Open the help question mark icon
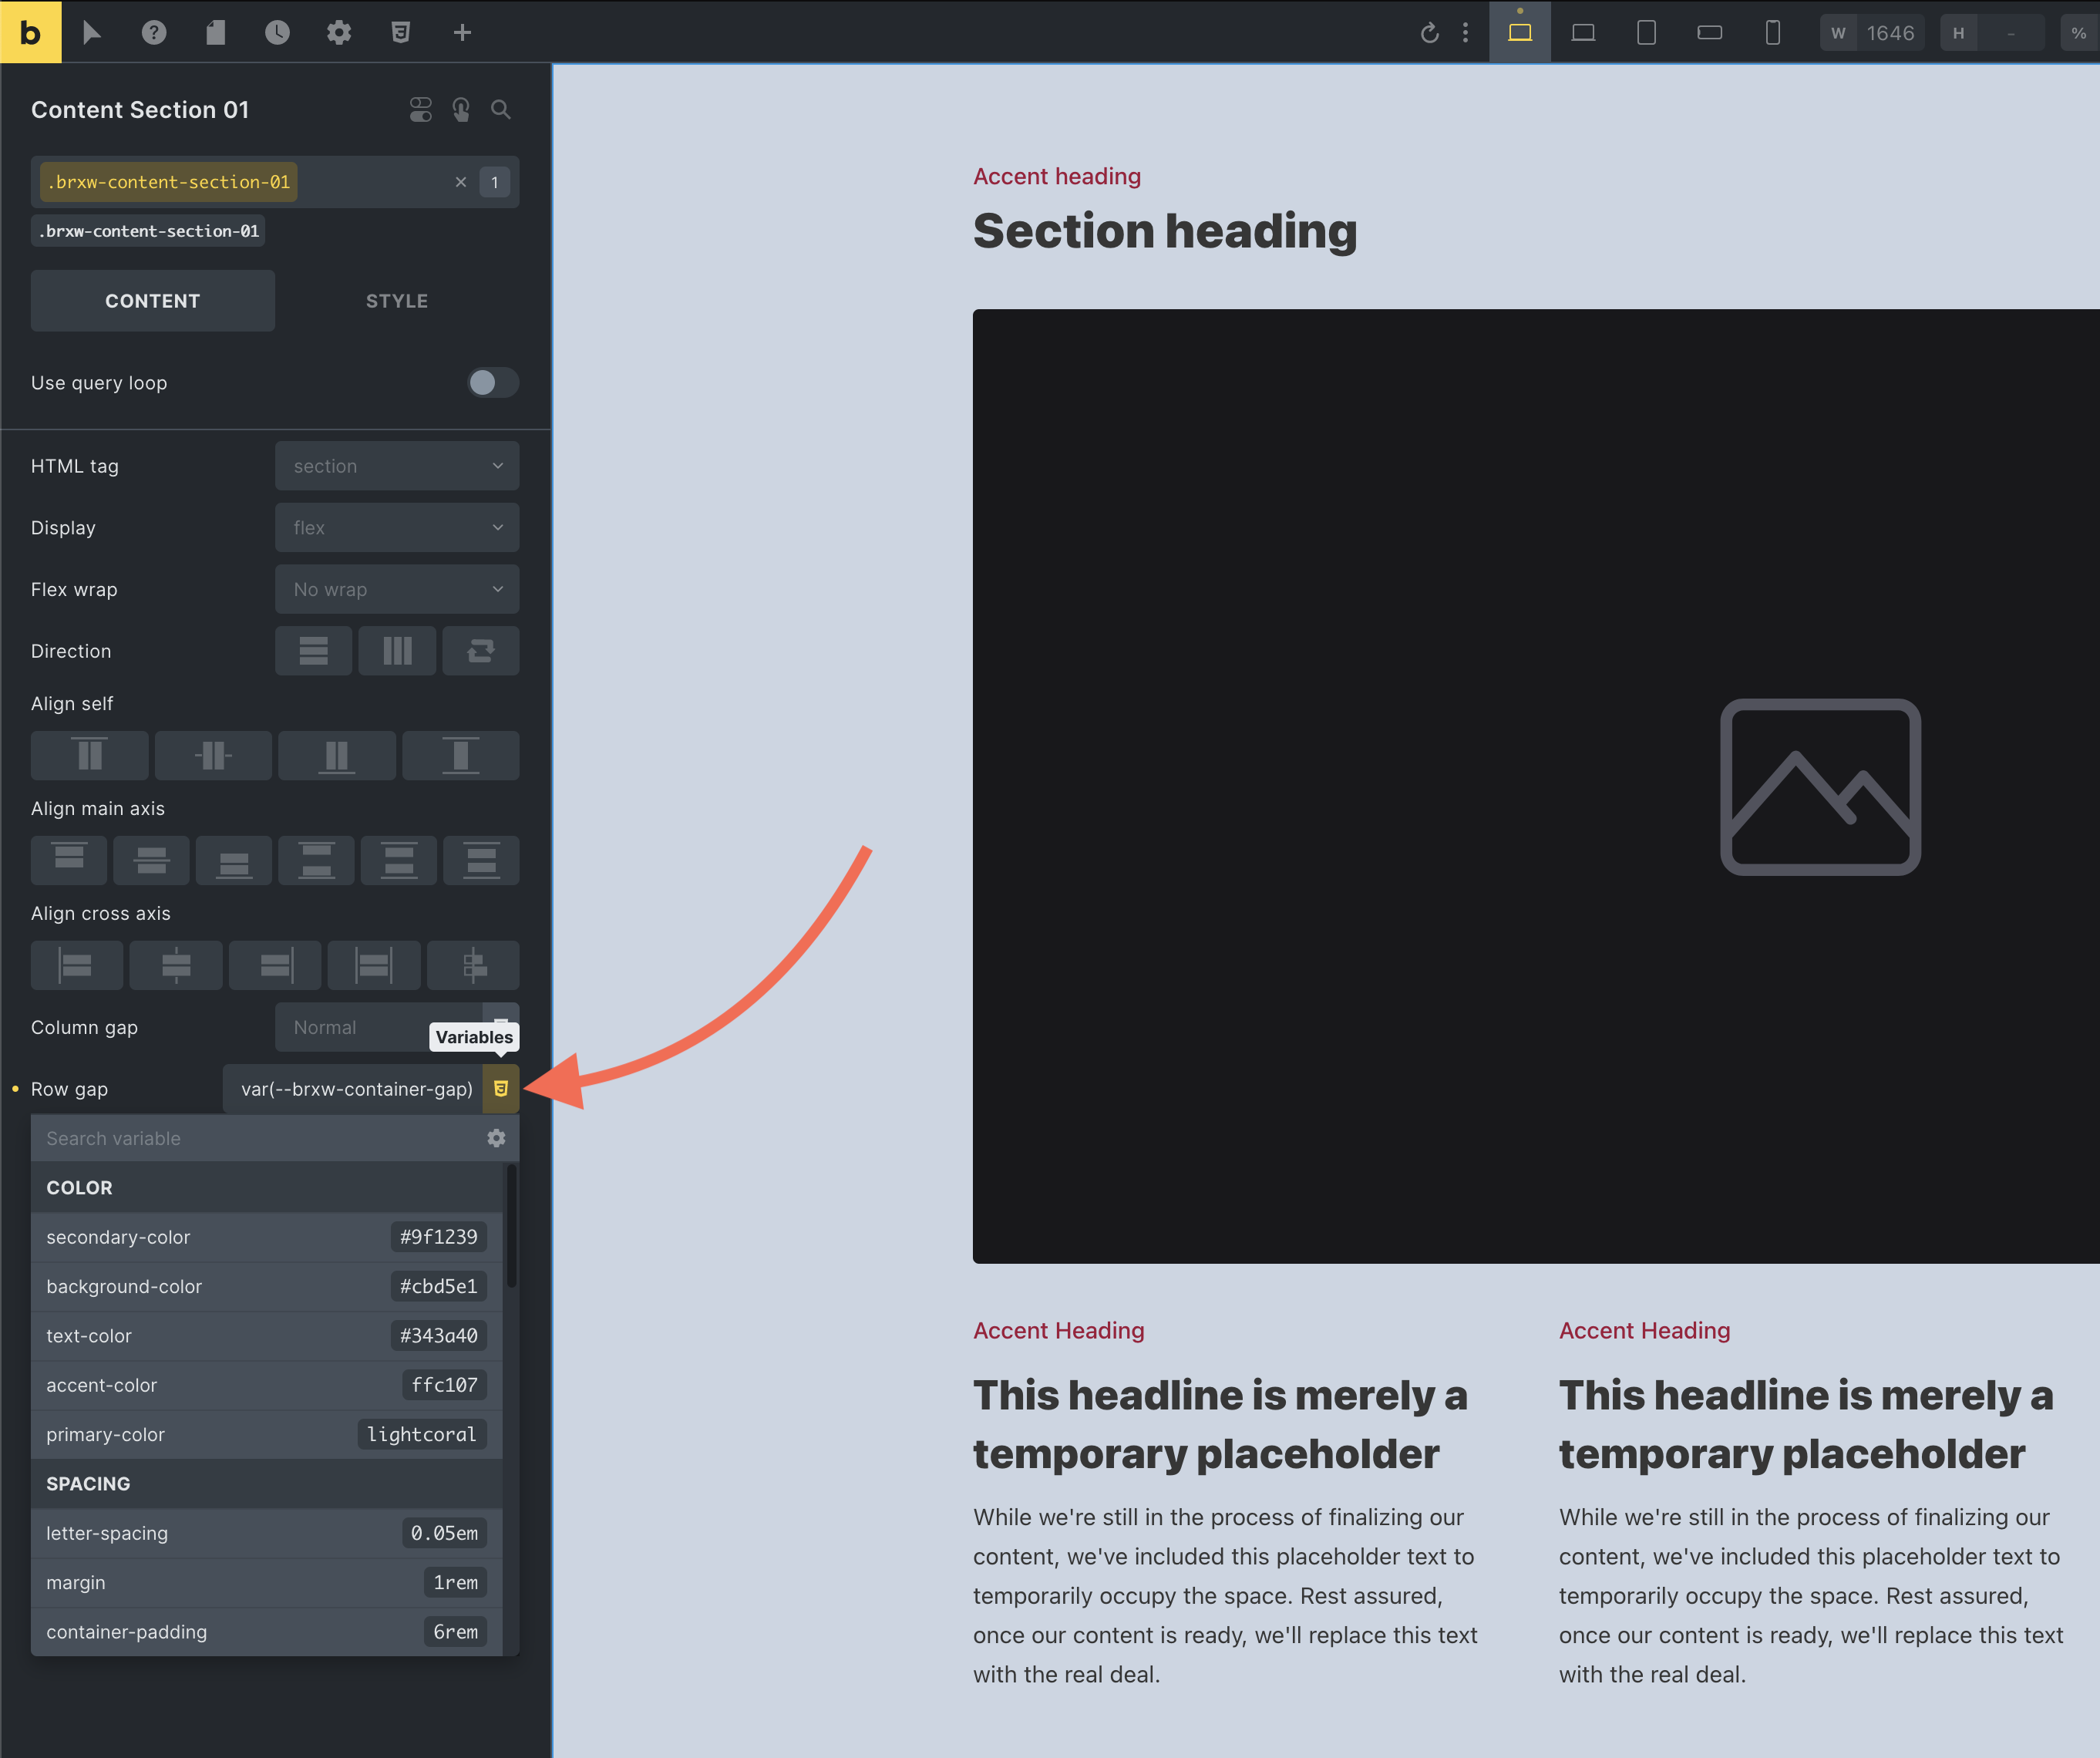This screenshot has width=2100, height=1758. point(153,32)
